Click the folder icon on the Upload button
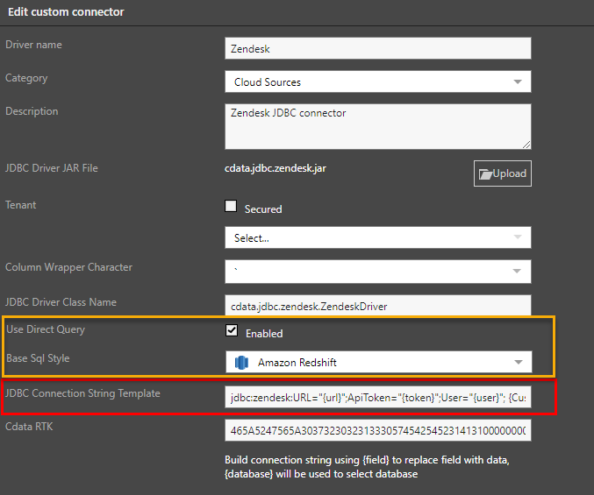Image resolution: width=594 pixels, height=495 pixels. pyautogui.click(x=485, y=173)
